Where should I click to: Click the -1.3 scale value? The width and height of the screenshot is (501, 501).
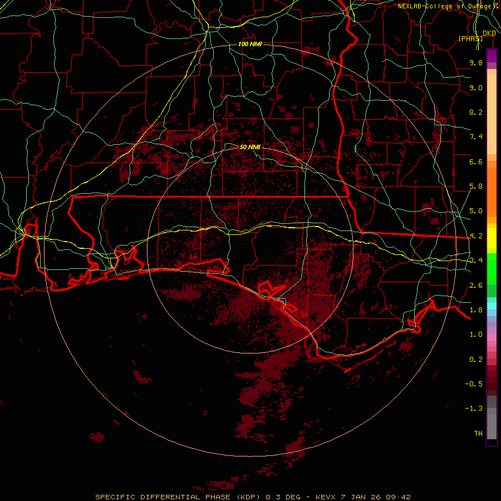474,409
